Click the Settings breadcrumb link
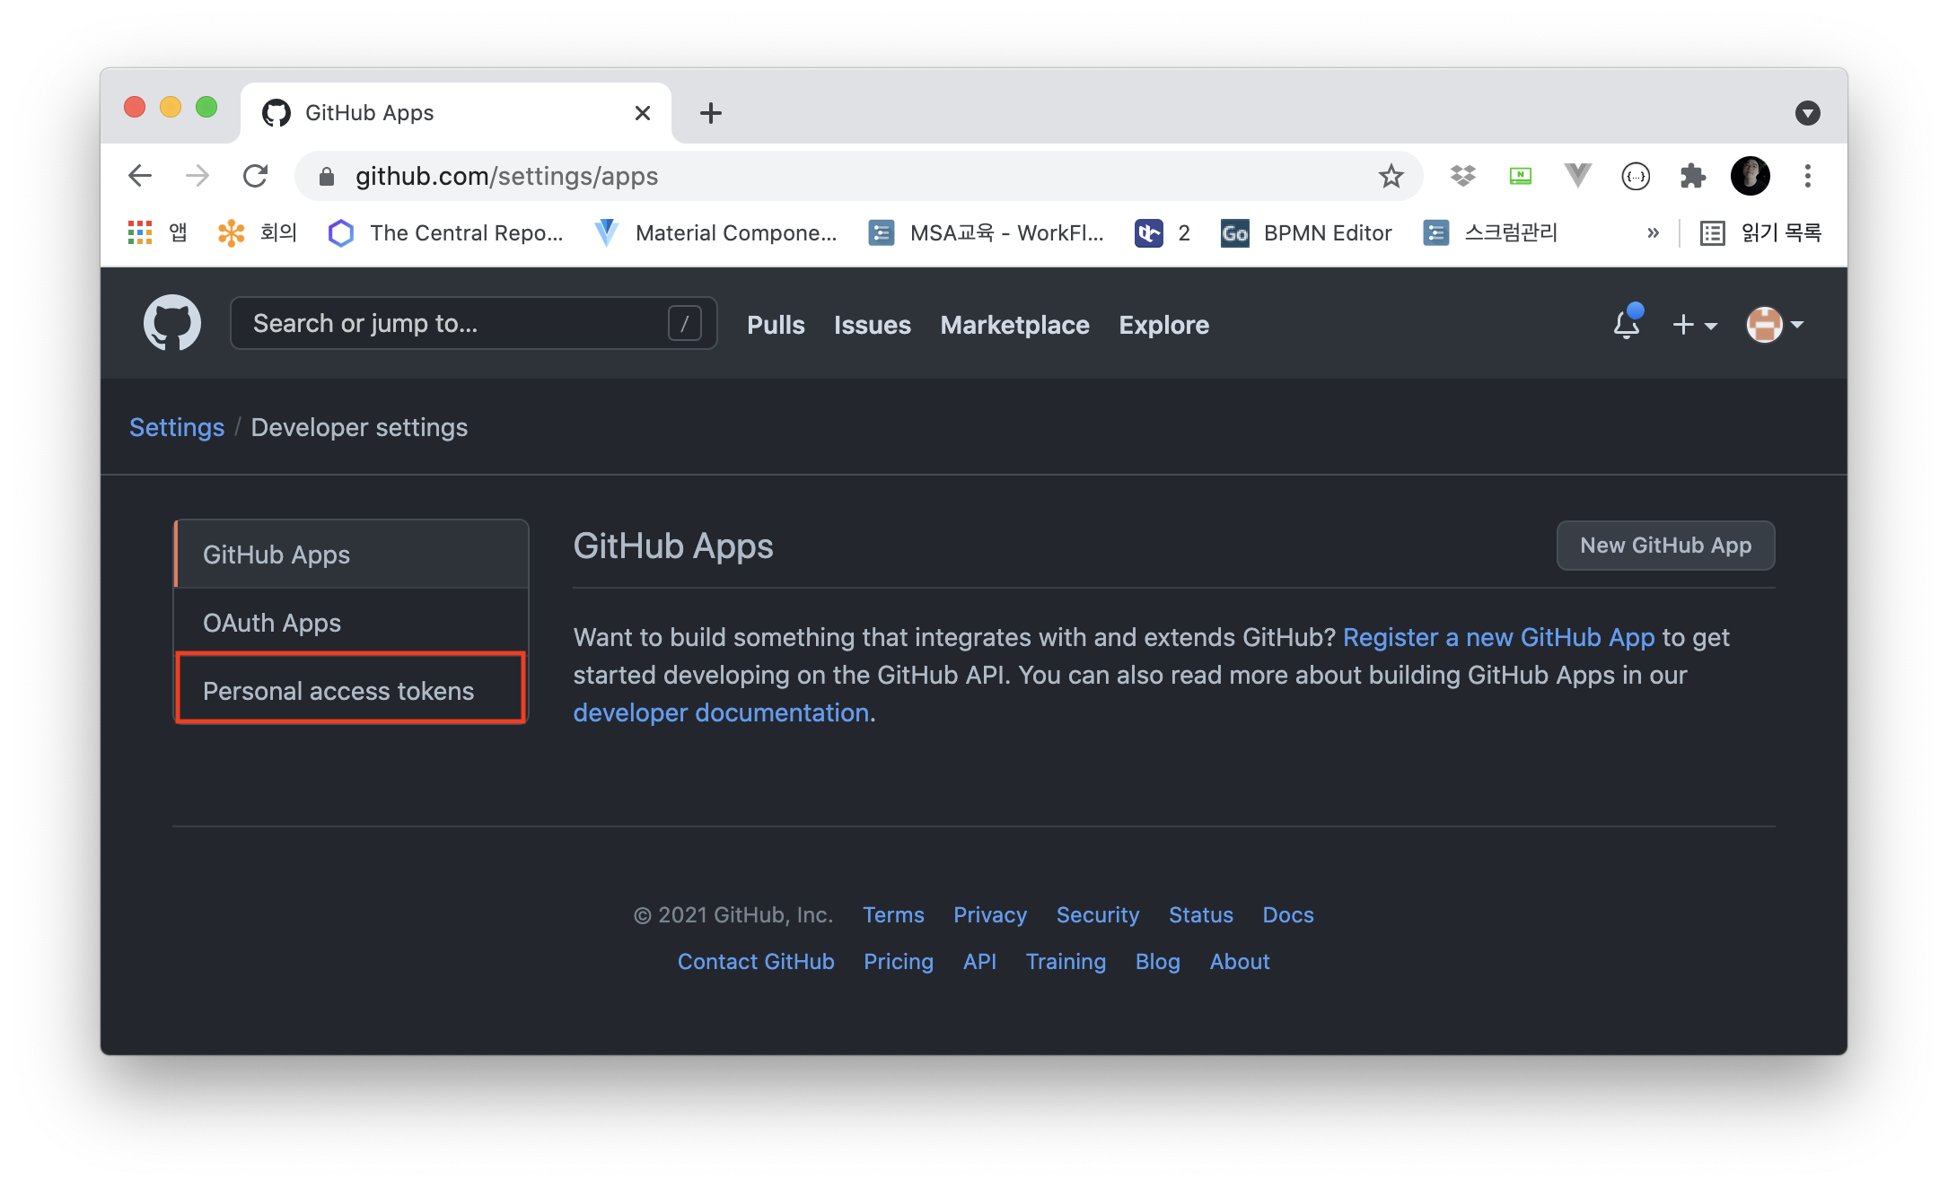Screen dimensions: 1948x1188 coord(177,427)
